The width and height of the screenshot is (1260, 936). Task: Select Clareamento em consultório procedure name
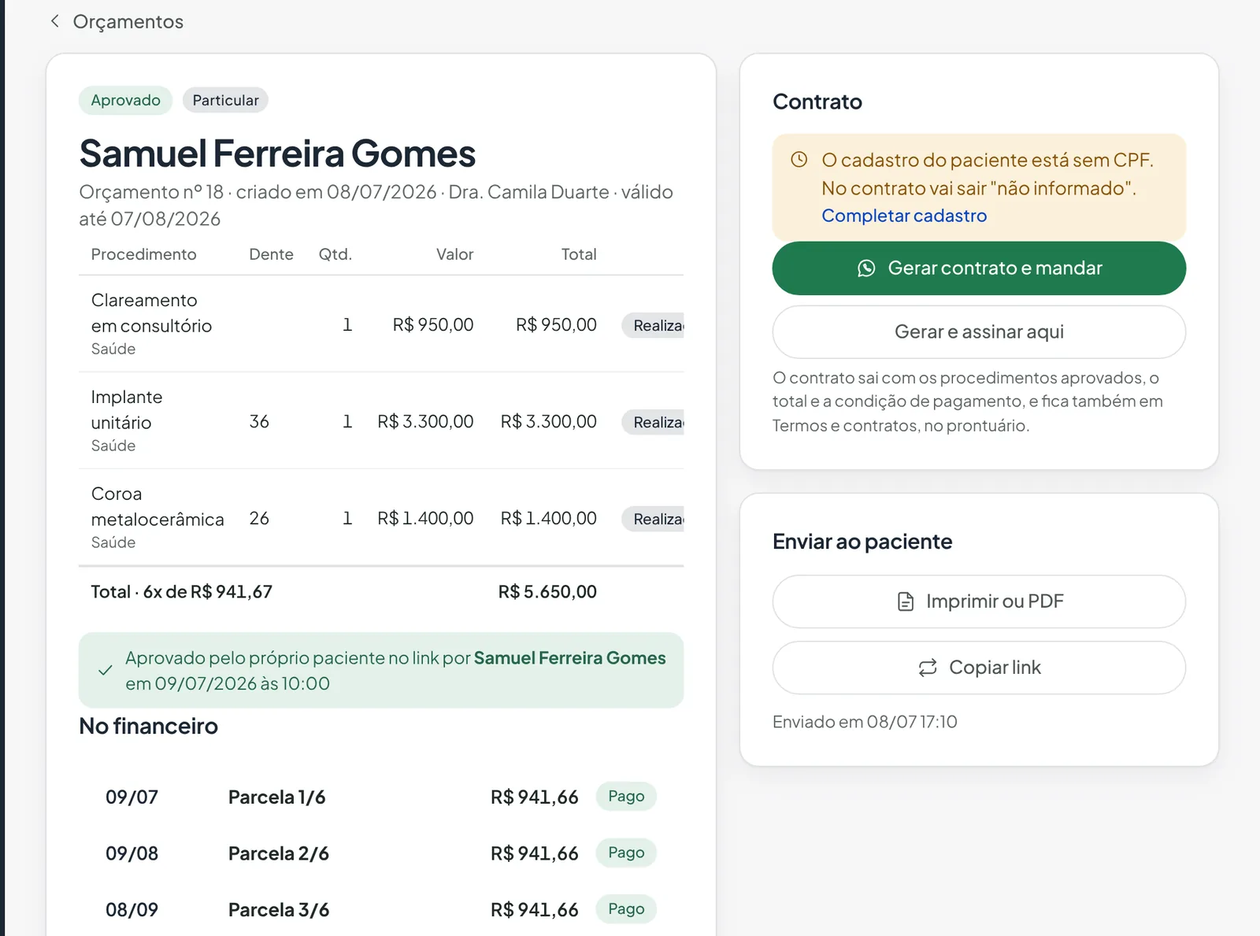coord(151,313)
